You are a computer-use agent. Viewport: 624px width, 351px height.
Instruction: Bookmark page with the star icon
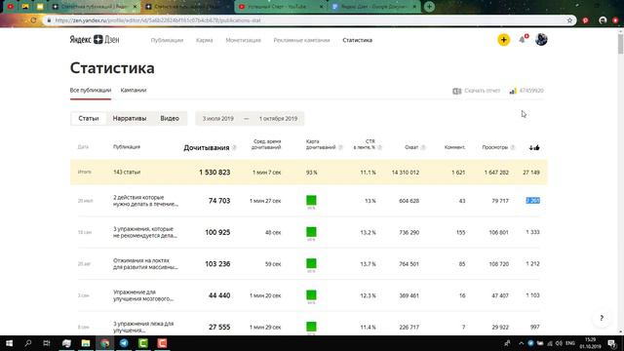569,19
